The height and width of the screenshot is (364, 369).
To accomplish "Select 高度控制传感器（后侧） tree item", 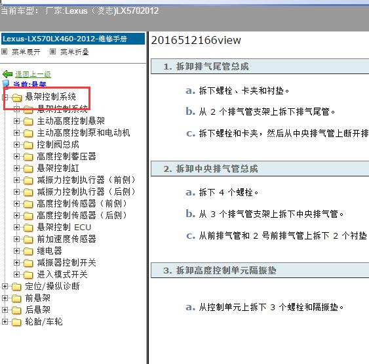I will (82, 215).
